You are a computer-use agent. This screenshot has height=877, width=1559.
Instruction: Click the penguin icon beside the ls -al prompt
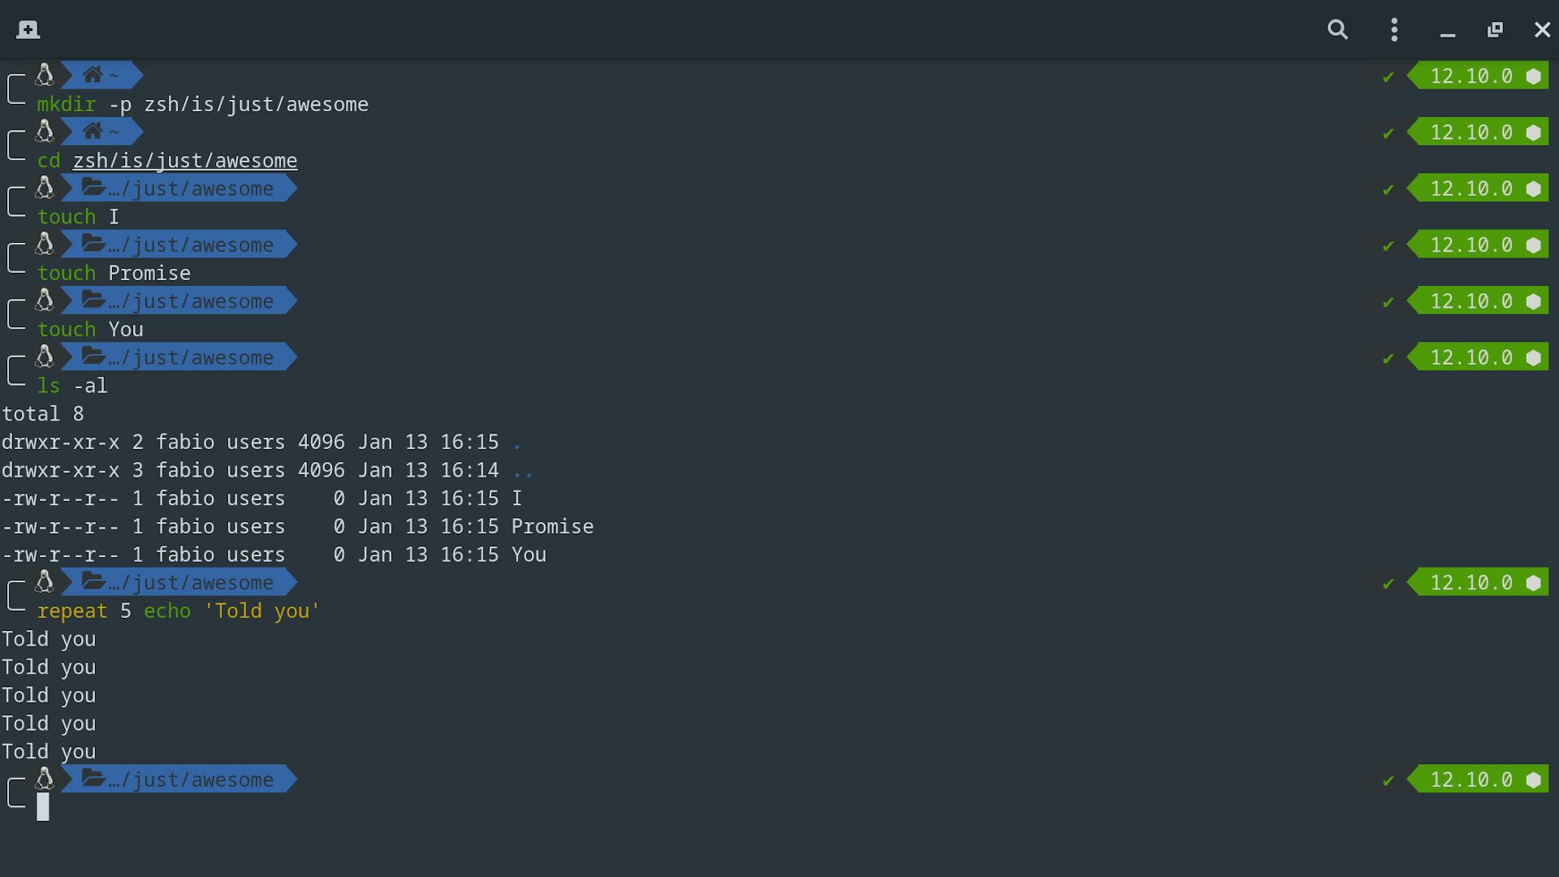point(44,356)
